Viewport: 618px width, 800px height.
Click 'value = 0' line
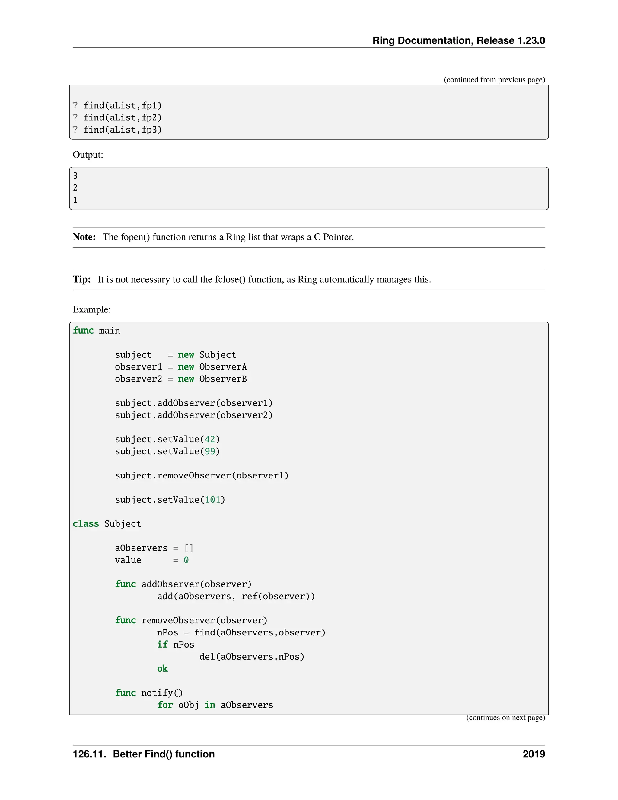point(152,560)
